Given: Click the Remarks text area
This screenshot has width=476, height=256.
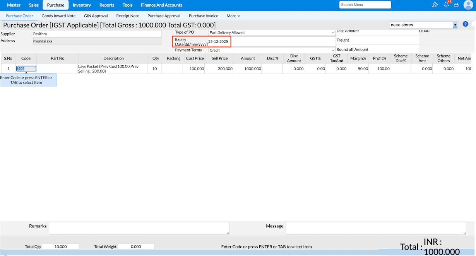Looking at the screenshot, I should pos(139,228).
